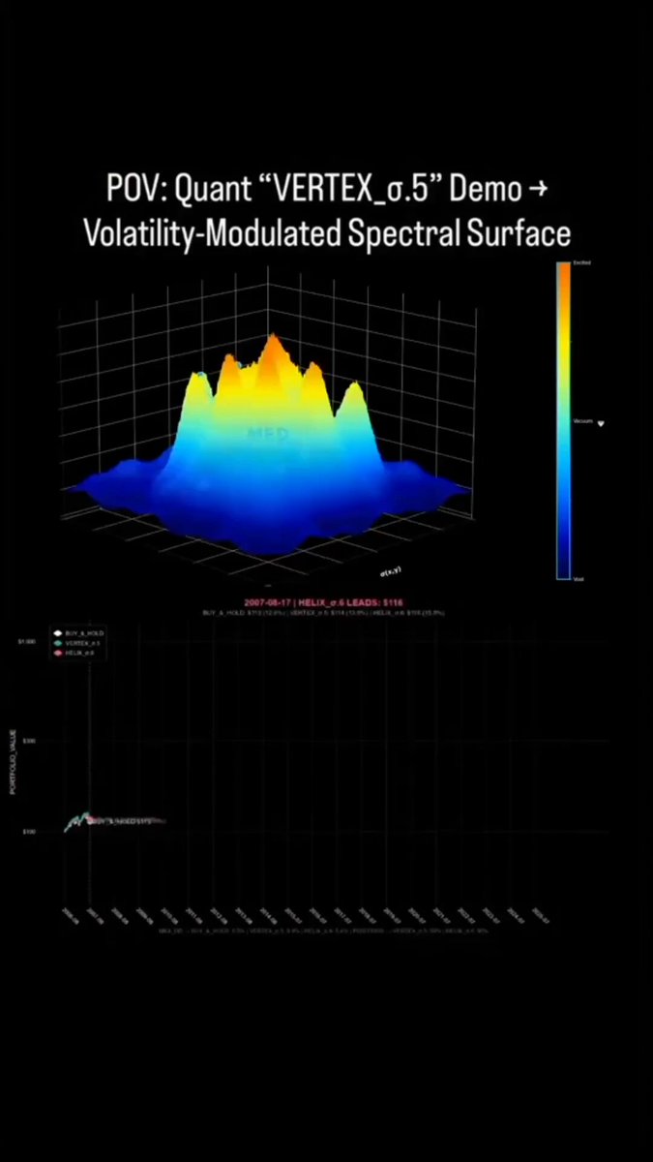Toggle the VERTEX_σ.5 legend entry
The width and height of the screenshot is (653, 1162).
pyautogui.click(x=79, y=643)
